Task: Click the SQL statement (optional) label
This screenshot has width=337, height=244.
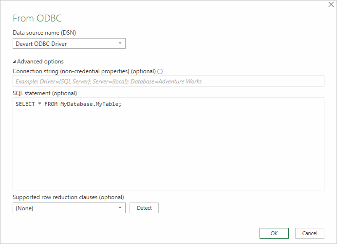Action: pyautogui.click(x=45, y=93)
